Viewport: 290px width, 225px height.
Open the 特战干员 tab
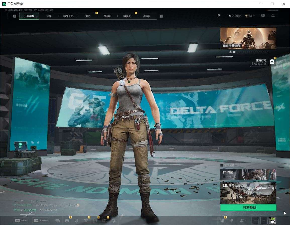[68, 16]
